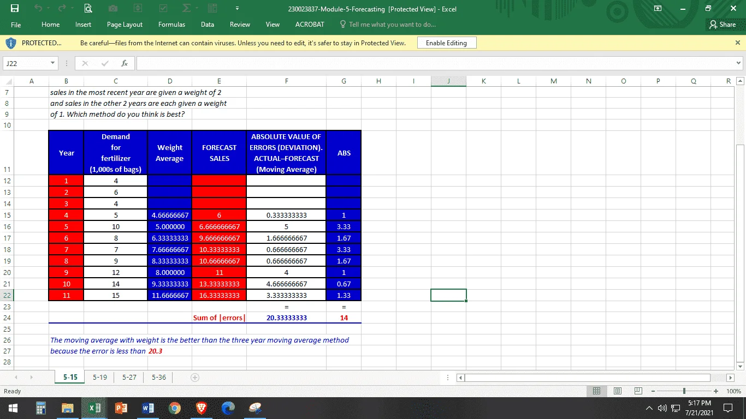This screenshot has height=419, width=746.
Task: Click the Weight Average header cell
Action: tap(170, 153)
